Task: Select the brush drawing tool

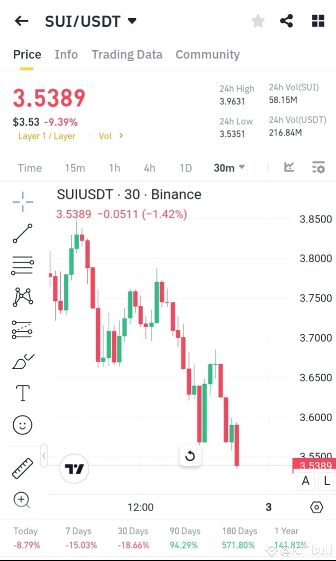Action: click(x=22, y=361)
